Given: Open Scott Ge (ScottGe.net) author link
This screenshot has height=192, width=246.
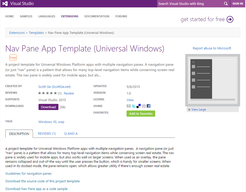Looking at the screenshot, I should click(55, 87).
